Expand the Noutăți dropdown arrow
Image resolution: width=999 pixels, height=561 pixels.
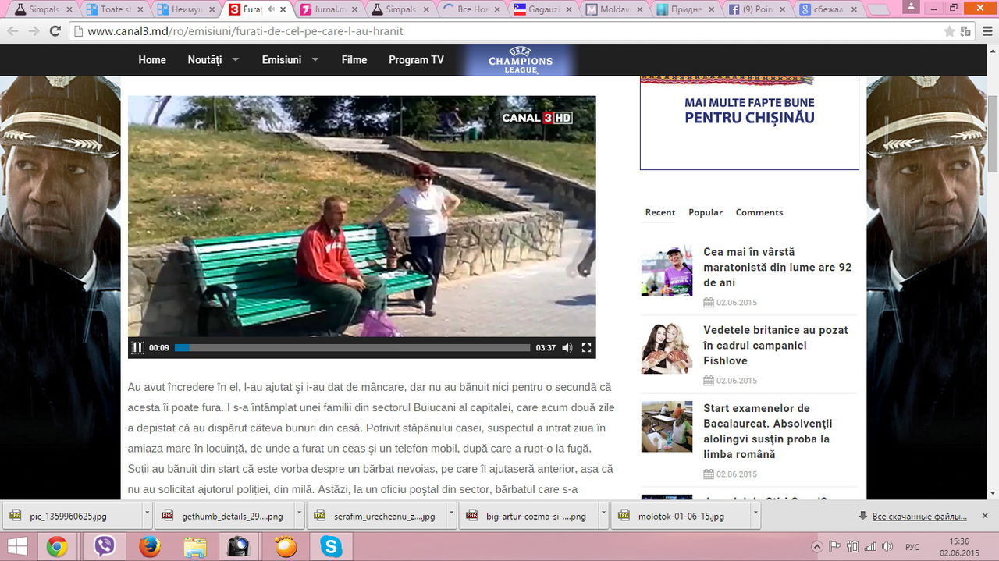(235, 59)
